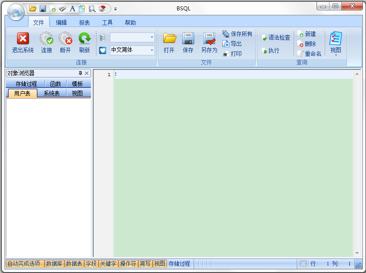Select the 系统表 tab in object browser
This screenshot has width=366, height=273.
tap(52, 93)
